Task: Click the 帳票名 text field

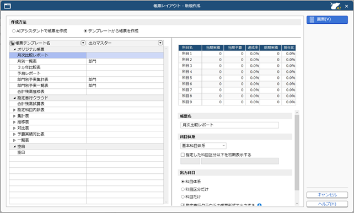Action: coord(229,125)
